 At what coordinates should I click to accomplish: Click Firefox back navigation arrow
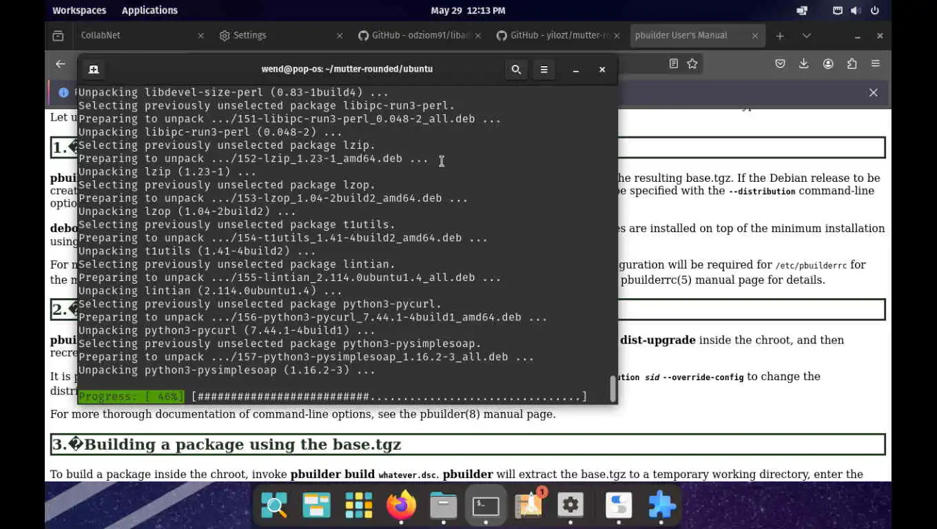(61, 63)
